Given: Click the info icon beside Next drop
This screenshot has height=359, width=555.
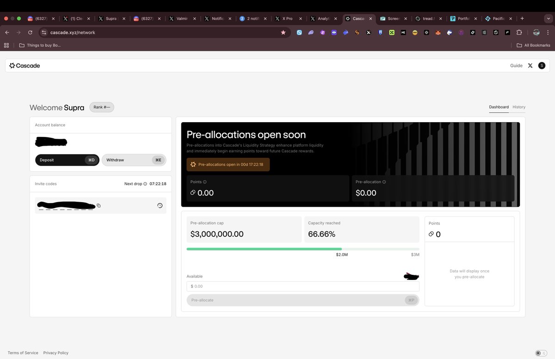Looking at the screenshot, I should pyautogui.click(x=145, y=184).
